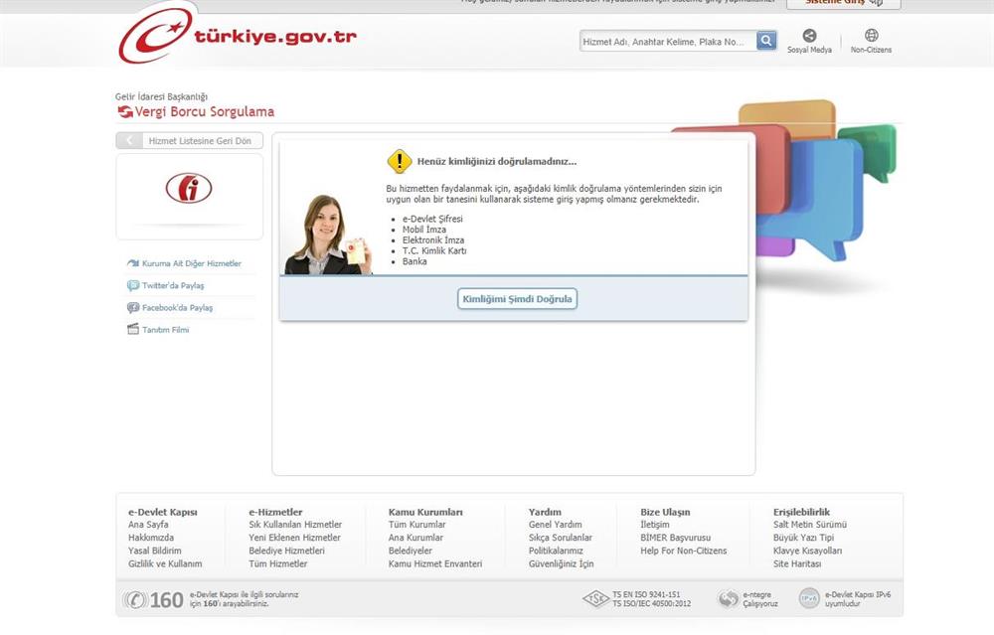
Task: Click Kimliğimi Şimdi Doğrula button
Action: (x=517, y=299)
